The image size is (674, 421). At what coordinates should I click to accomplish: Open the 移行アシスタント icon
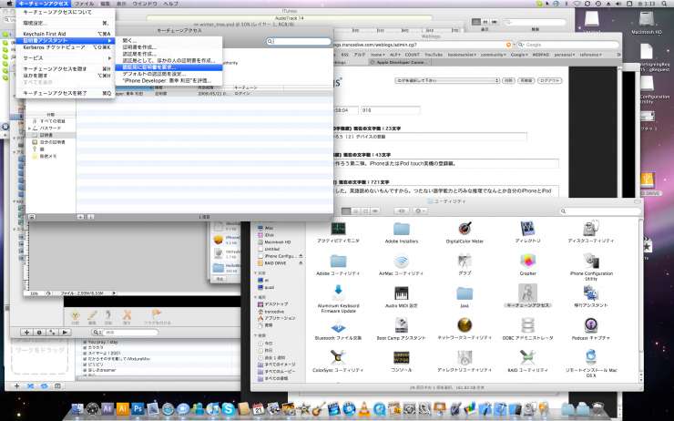coord(591,293)
